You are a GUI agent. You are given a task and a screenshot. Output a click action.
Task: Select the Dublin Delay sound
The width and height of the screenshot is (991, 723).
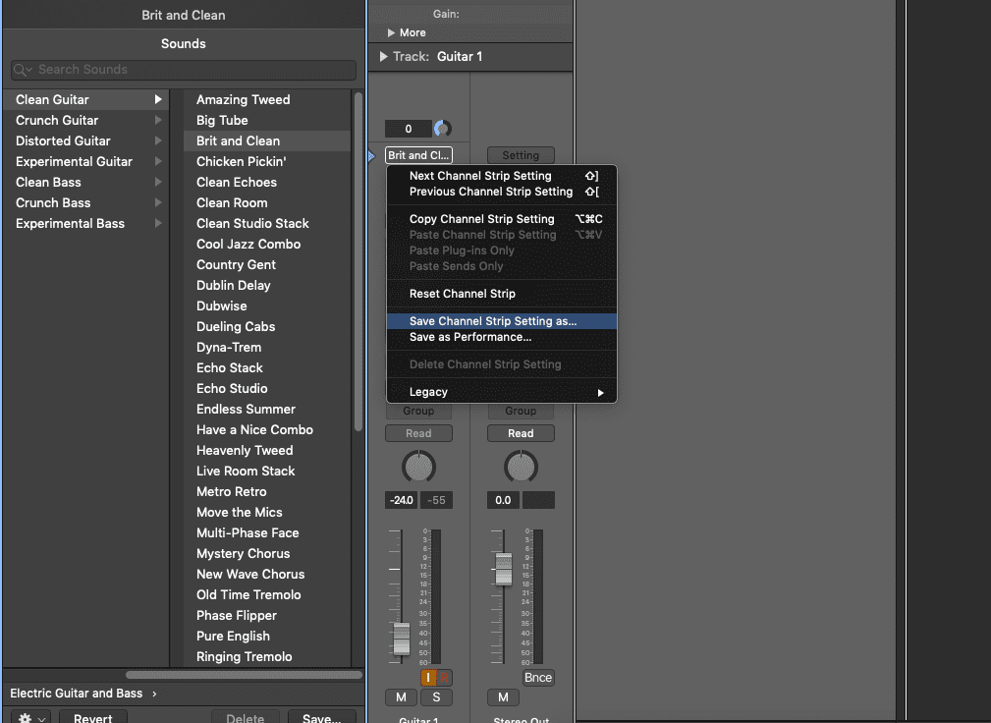coord(267,285)
